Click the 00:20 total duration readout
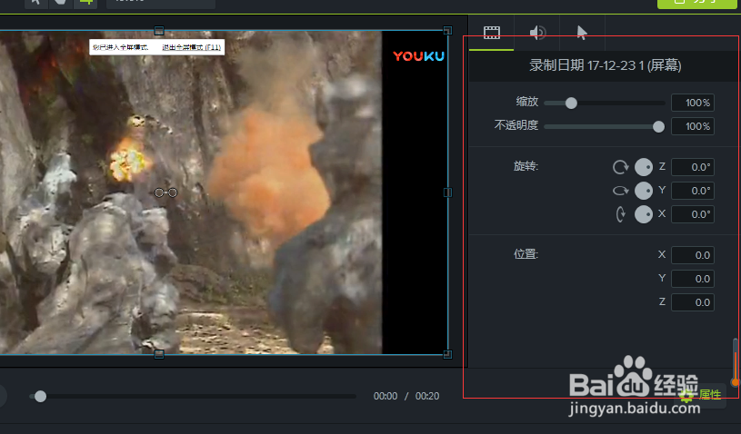This screenshot has height=434, width=741. point(427,396)
